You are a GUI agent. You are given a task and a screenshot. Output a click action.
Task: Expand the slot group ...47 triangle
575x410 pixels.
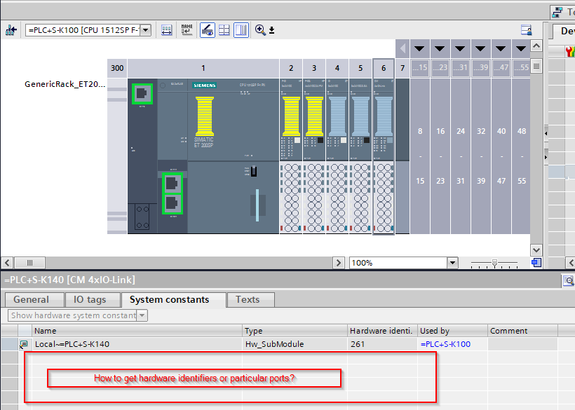501,48
